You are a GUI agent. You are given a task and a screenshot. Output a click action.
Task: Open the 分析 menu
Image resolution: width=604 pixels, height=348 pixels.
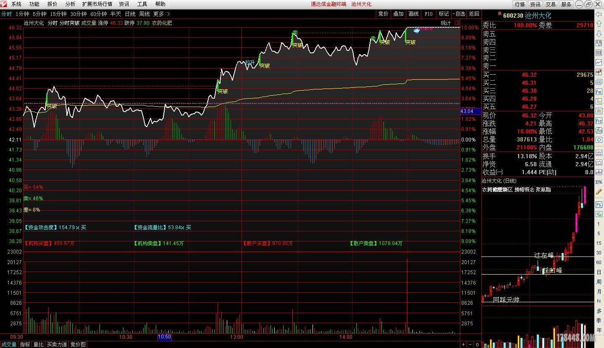click(70, 4)
